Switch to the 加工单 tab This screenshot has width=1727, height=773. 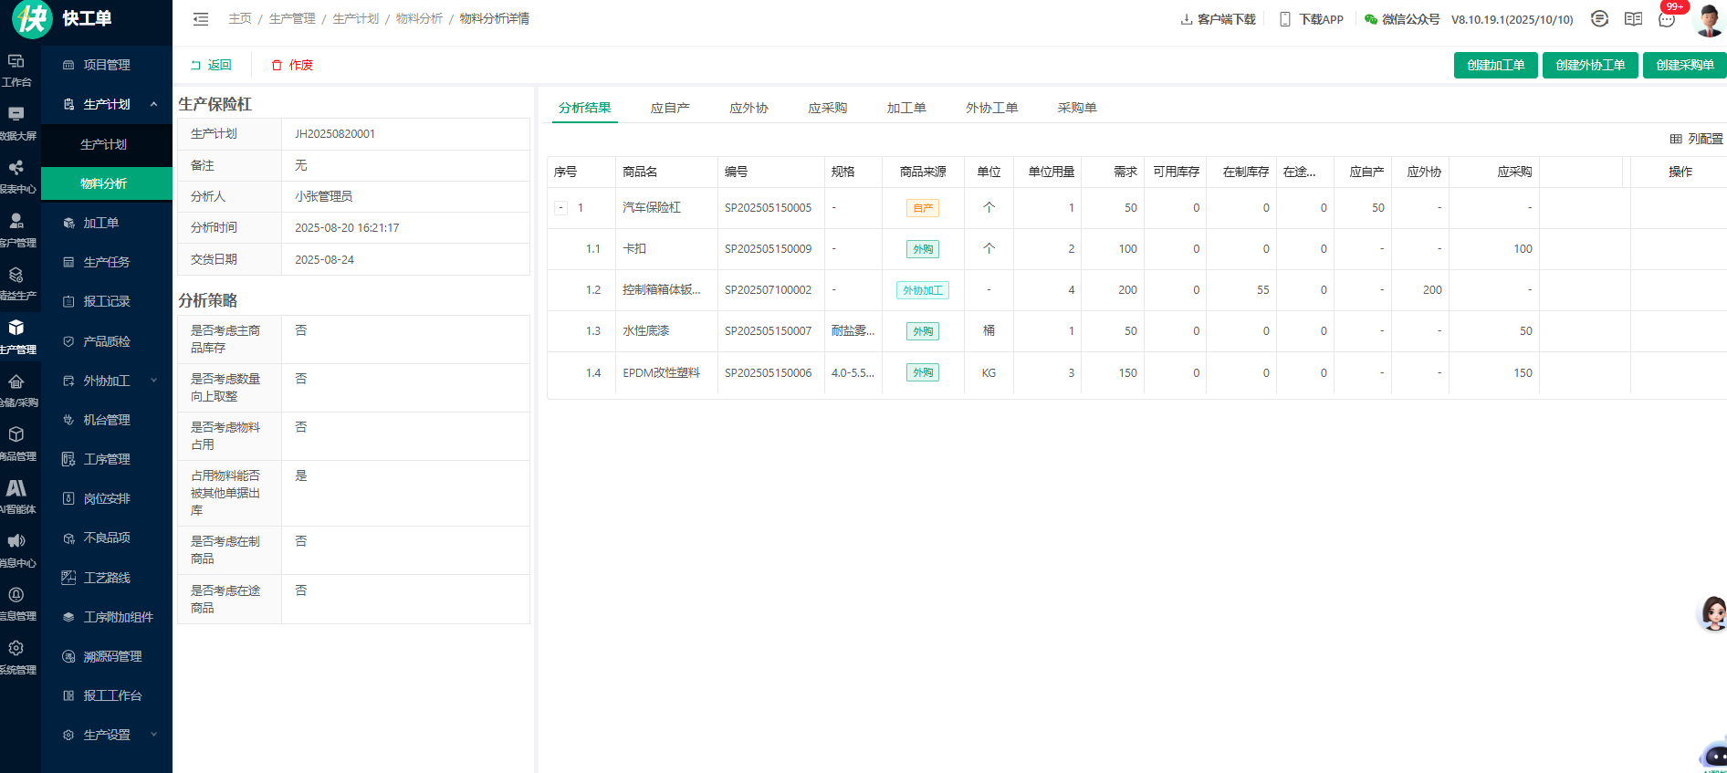tap(906, 108)
